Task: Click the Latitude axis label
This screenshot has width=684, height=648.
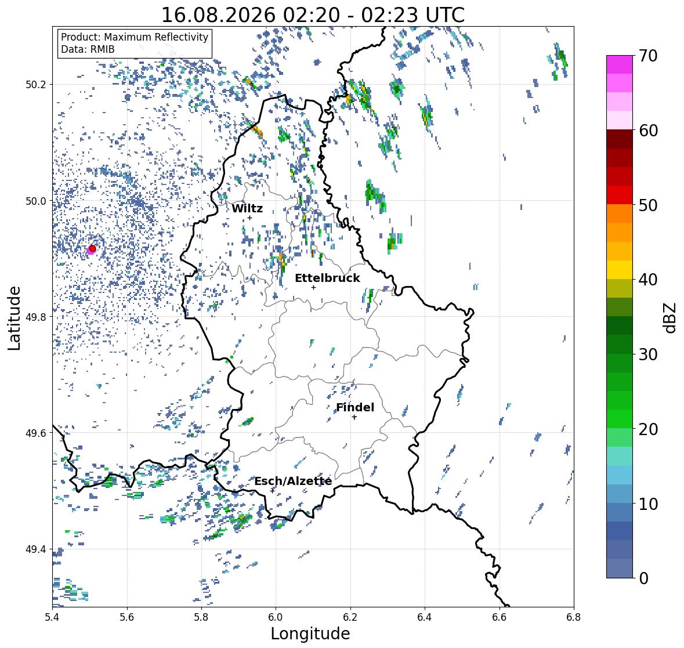Action: [15, 318]
